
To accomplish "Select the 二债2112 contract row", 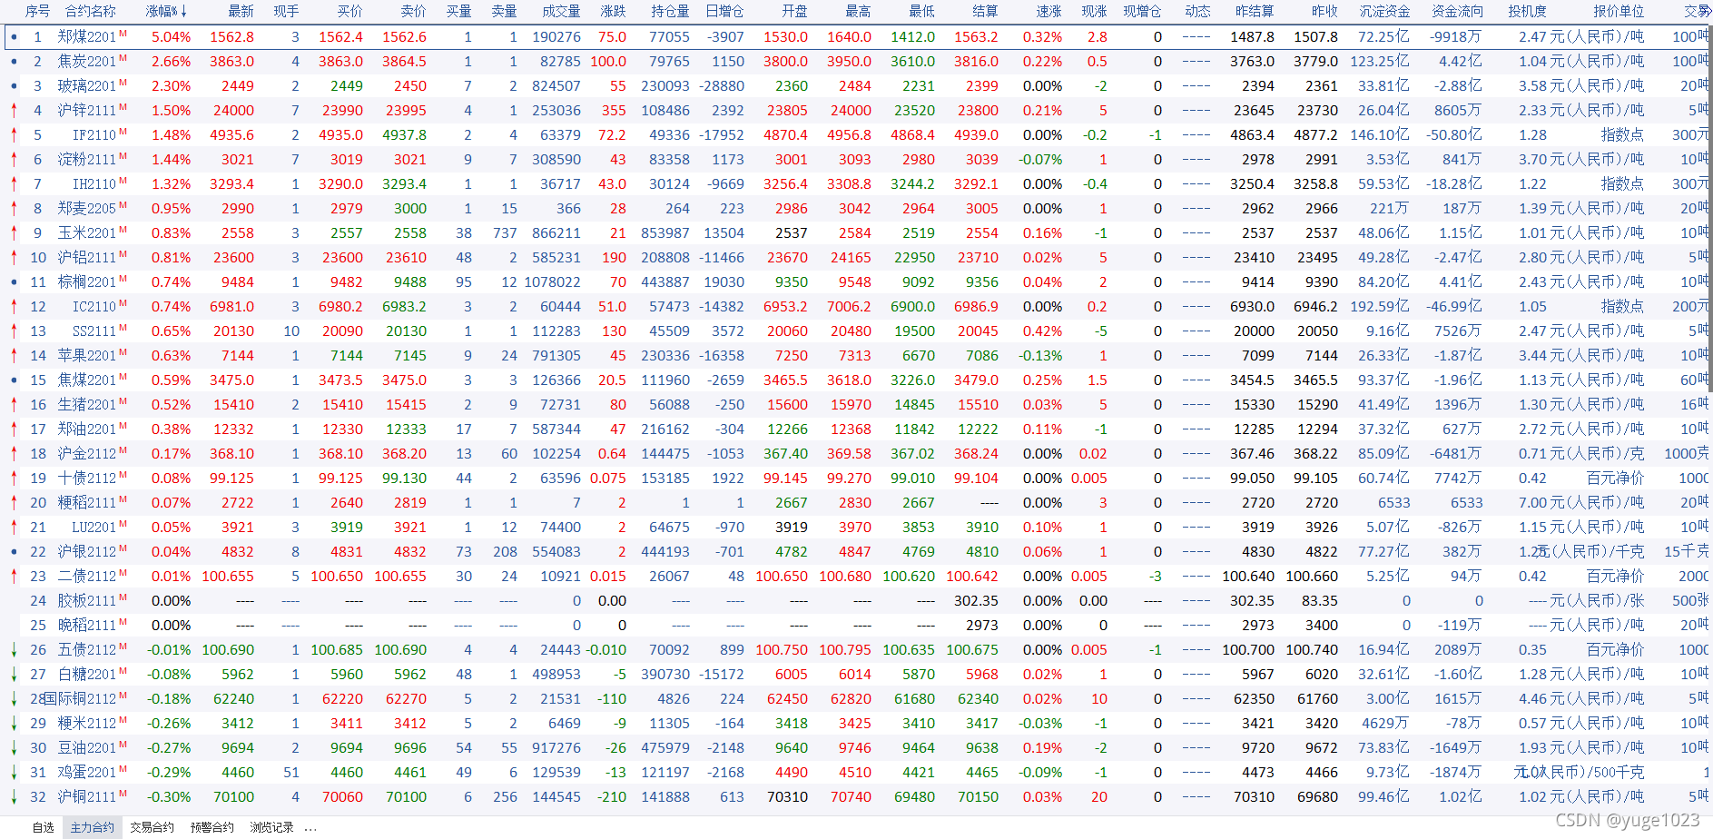I will [856, 577].
